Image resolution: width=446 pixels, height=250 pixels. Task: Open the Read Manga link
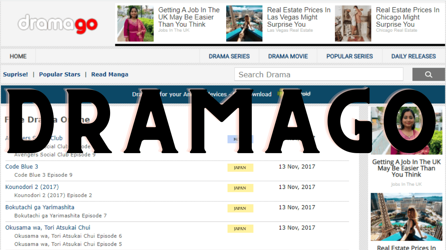tap(110, 74)
